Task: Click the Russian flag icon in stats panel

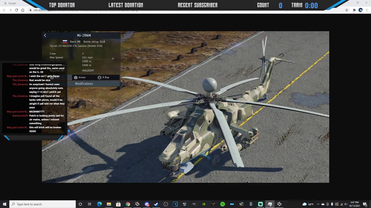Action: pyautogui.click(x=65, y=42)
